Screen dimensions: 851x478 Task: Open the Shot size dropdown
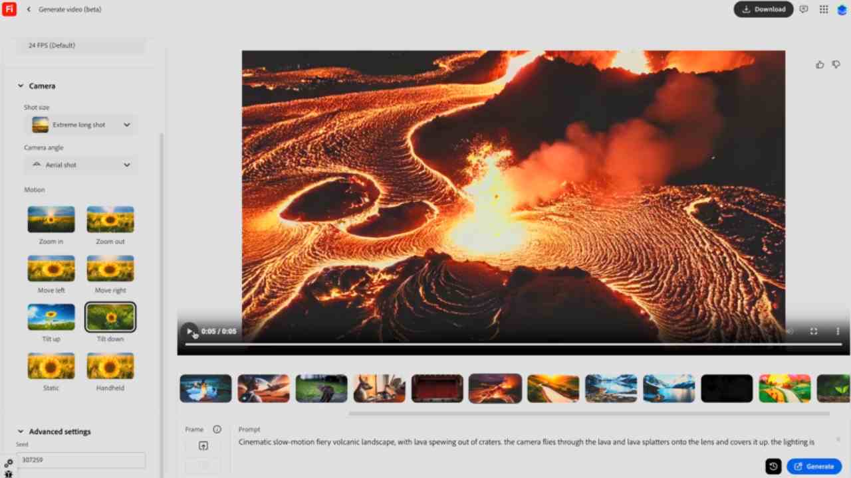pos(81,125)
